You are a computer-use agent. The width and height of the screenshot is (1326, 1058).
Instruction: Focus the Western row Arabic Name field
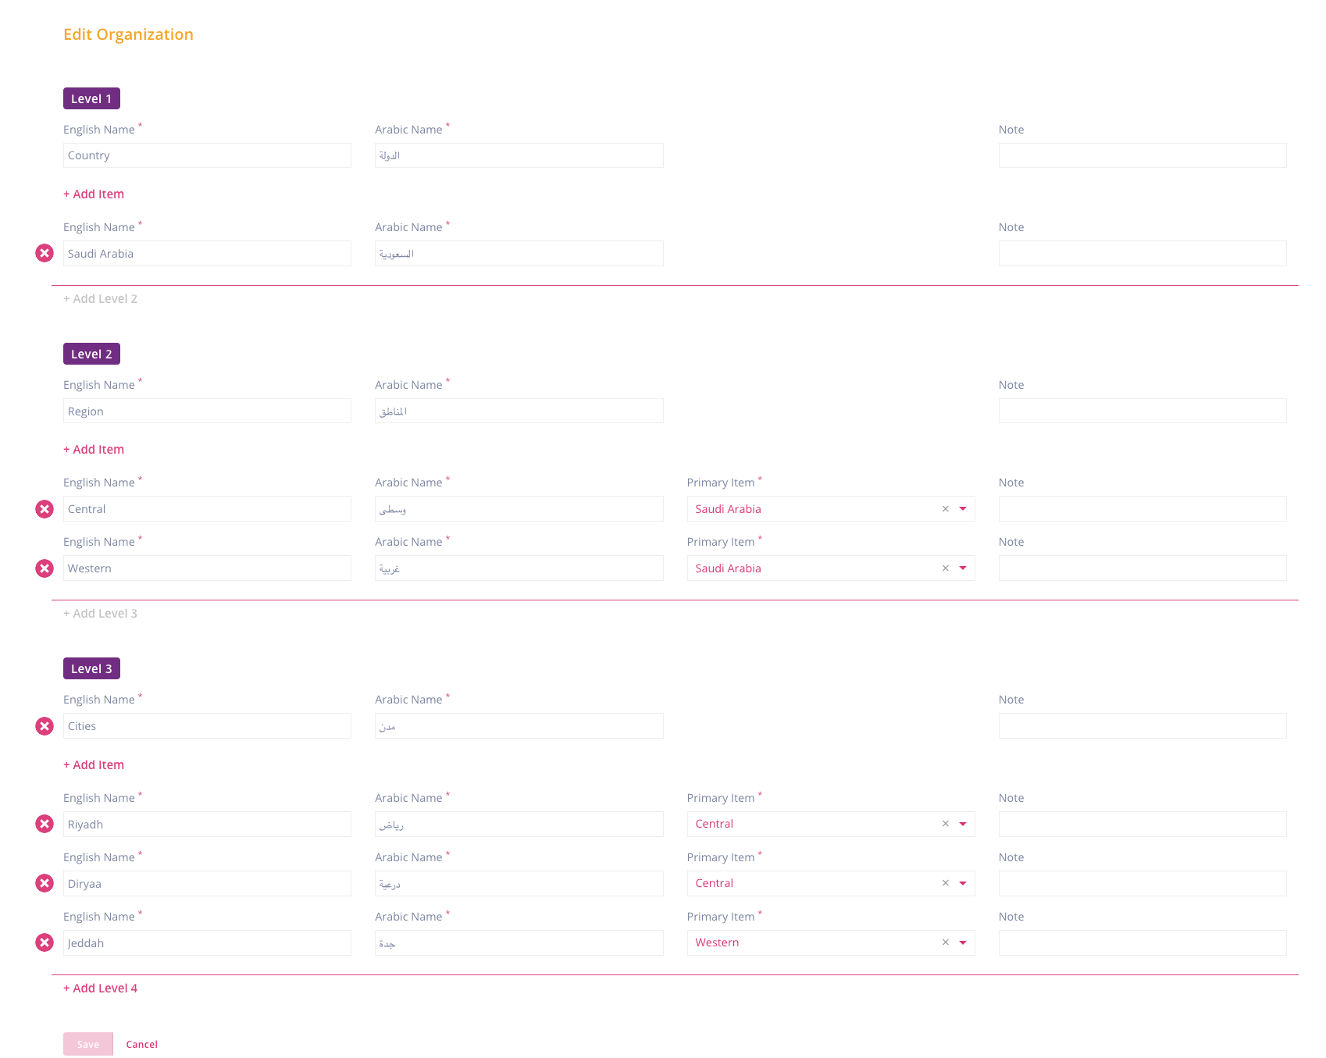click(519, 568)
